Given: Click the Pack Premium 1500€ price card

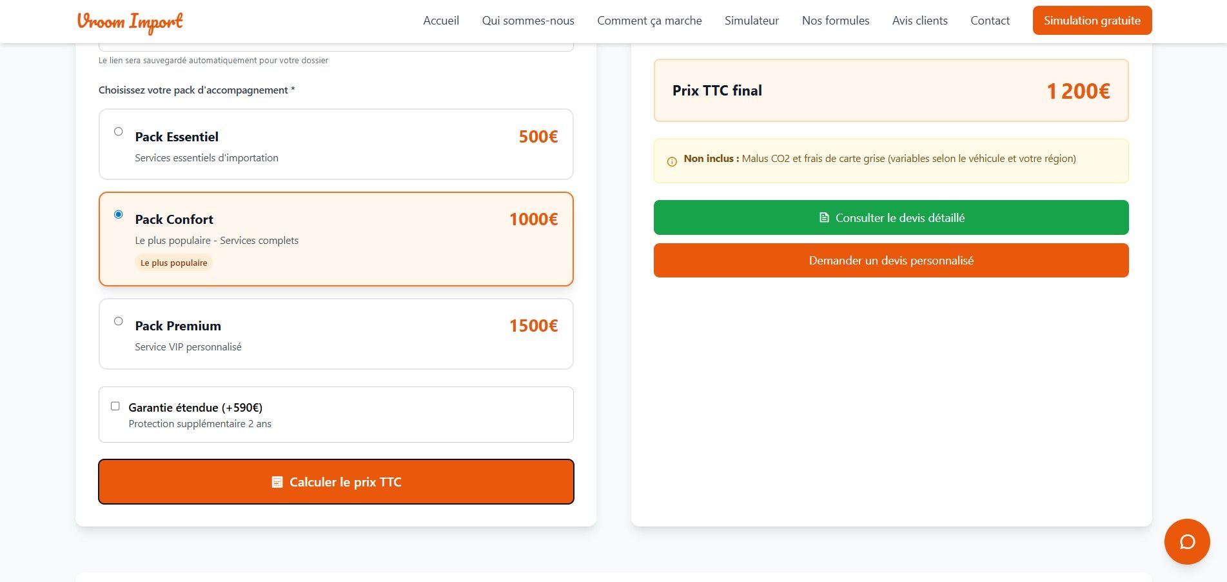Looking at the screenshot, I should (x=336, y=334).
